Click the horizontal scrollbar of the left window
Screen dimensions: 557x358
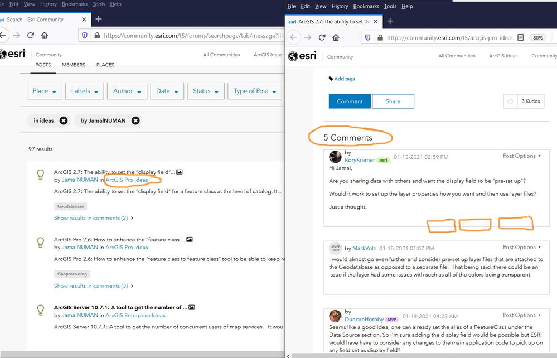(142, 355)
